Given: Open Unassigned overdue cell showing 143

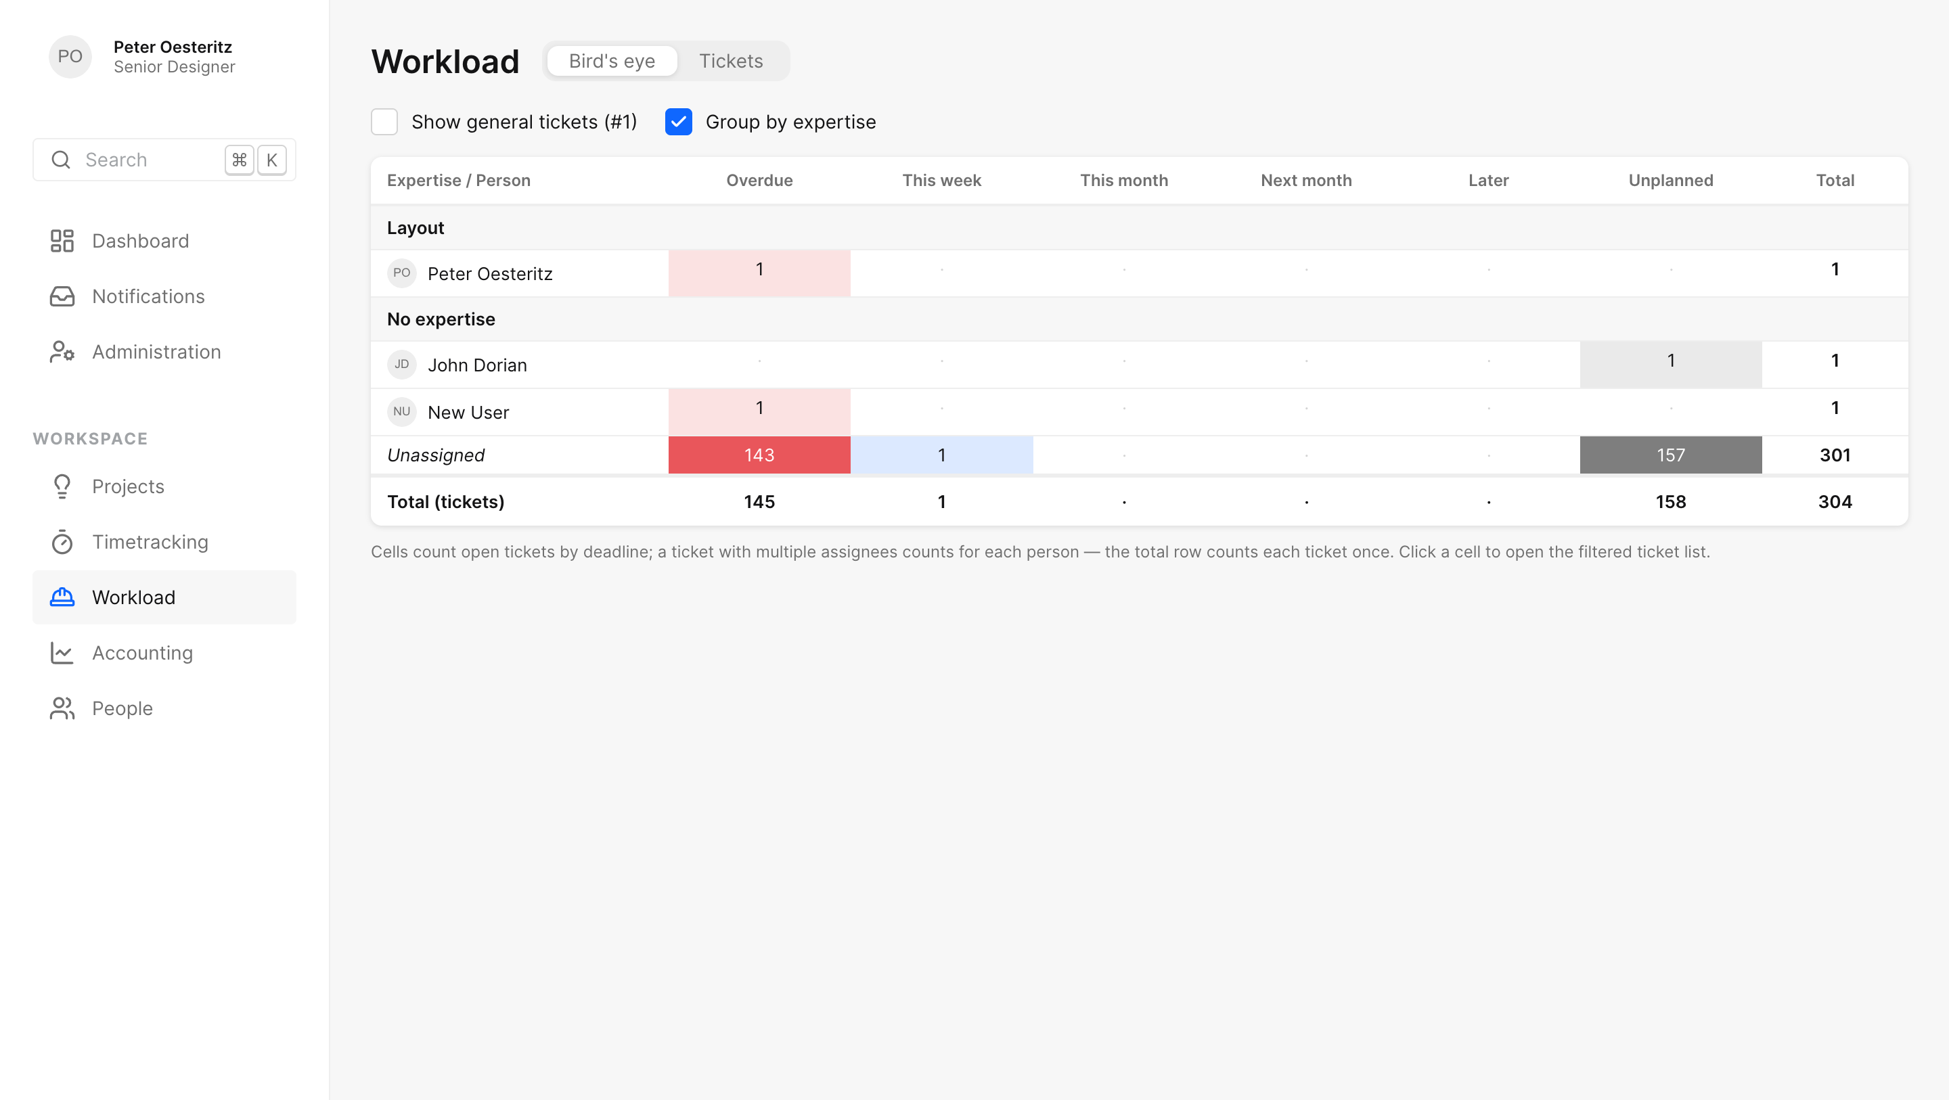Looking at the screenshot, I should (x=759, y=455).
